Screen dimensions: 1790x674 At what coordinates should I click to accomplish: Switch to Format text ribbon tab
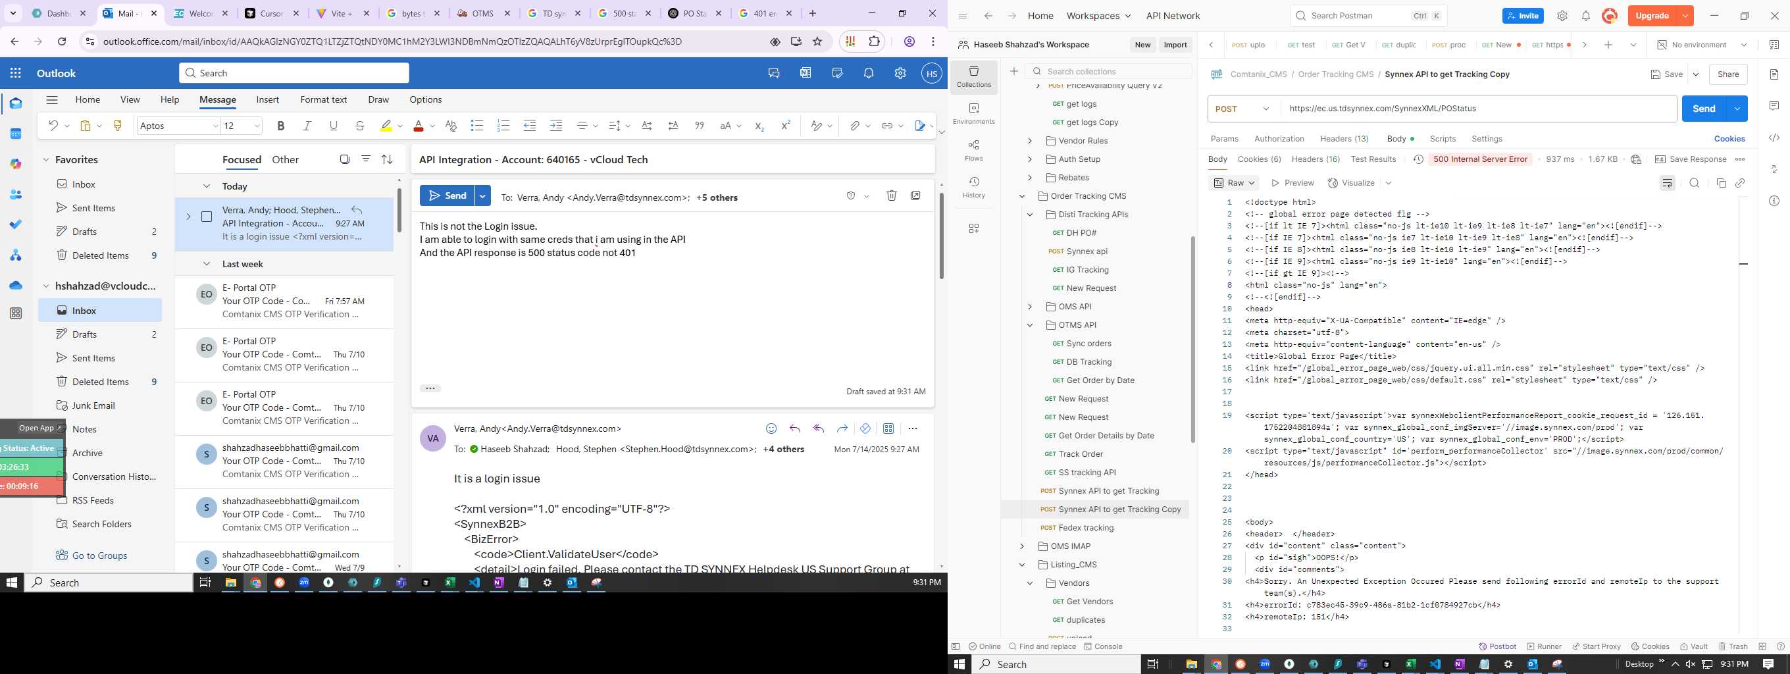click(x=323, y=99)
